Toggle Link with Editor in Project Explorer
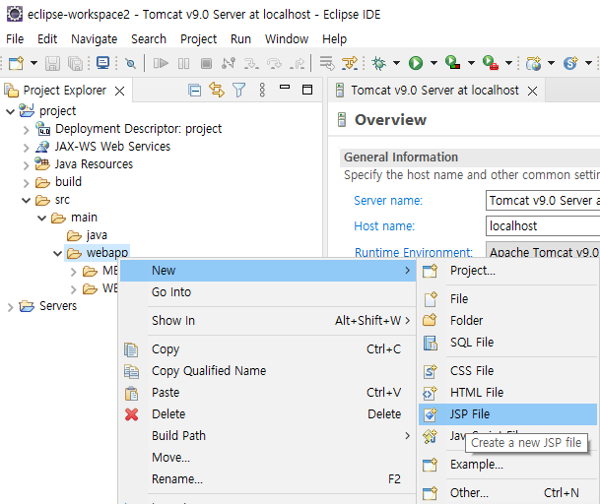This screenshot has width=600, height=504. coord(217,90)
